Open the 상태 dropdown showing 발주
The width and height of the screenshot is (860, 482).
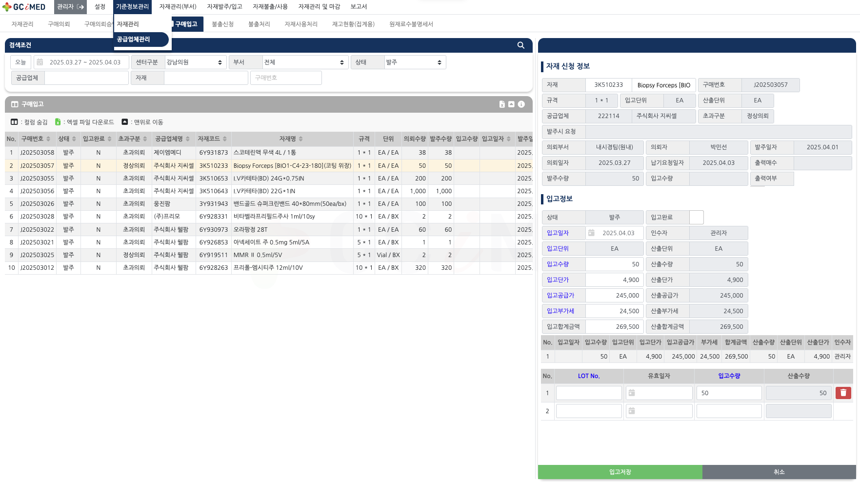[x=414, y=62]
